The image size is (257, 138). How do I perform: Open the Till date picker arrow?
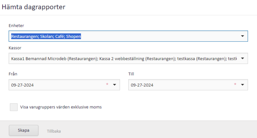(x=242, y=85)
